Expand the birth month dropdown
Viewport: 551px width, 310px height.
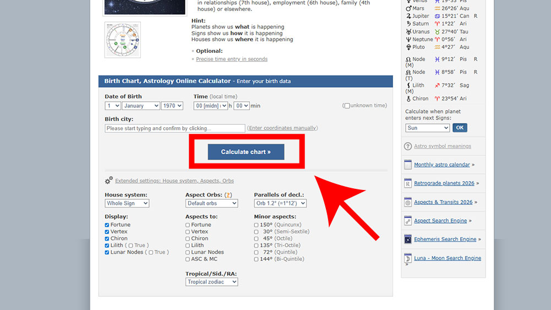pos(141,106)
